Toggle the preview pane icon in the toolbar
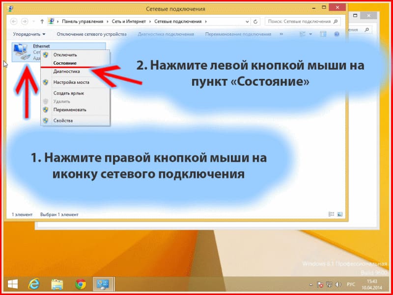Screen dimensions: 393x295 point(323,34)
